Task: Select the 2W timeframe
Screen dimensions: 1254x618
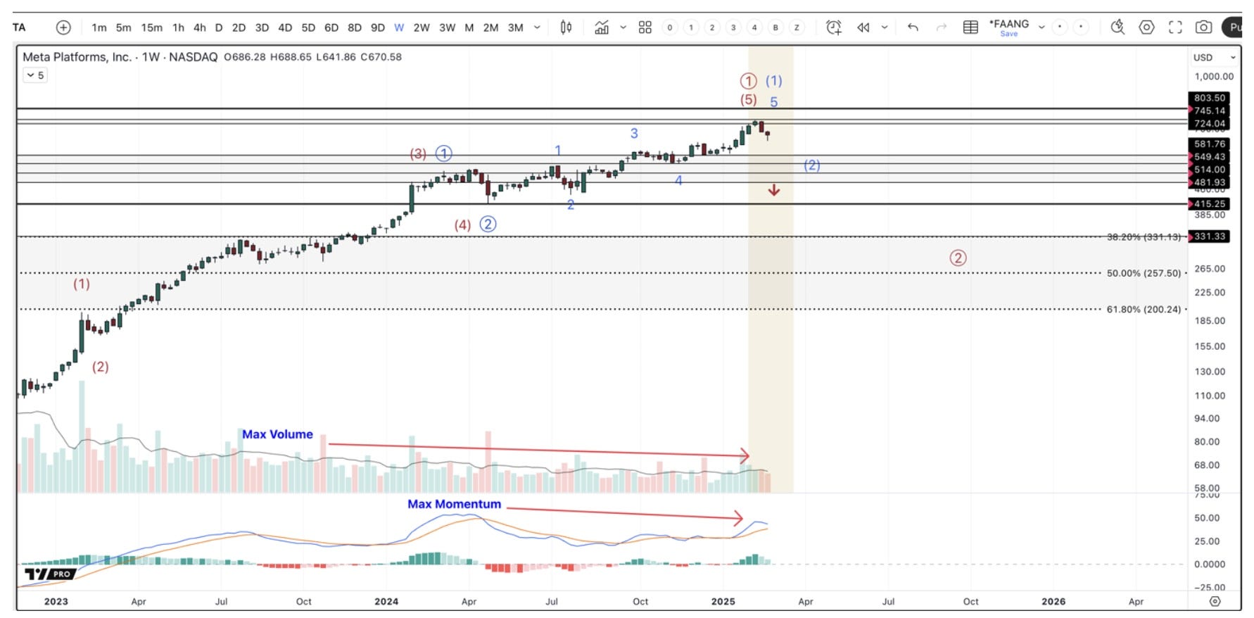Action: (x=422, y=27)
